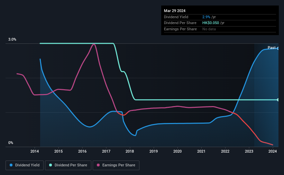Select the 2017 x-axis label
This screenshot has height=175, width=284.
[106, 151]
